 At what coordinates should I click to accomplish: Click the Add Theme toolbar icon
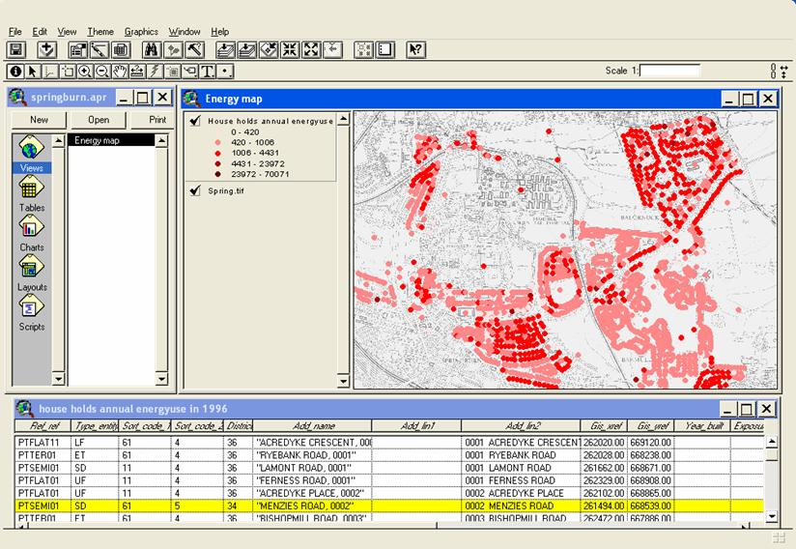pos(46,50)
